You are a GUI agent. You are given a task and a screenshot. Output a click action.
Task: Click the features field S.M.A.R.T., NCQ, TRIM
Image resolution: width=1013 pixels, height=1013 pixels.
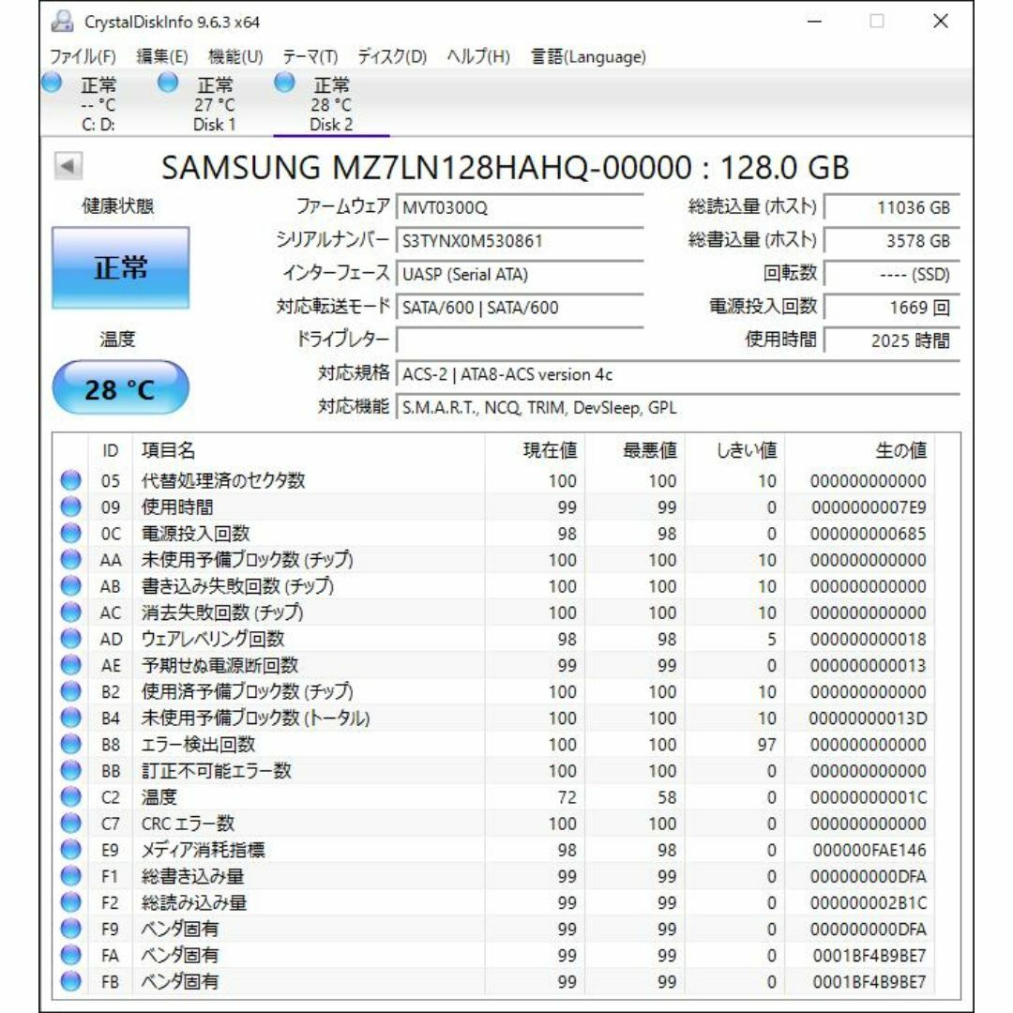point(678,408)
